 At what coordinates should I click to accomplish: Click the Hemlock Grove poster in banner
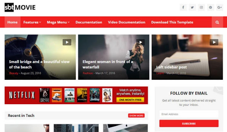(44, 95)
